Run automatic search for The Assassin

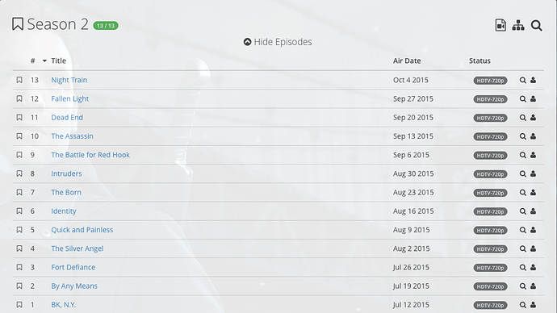pos(522,136)
